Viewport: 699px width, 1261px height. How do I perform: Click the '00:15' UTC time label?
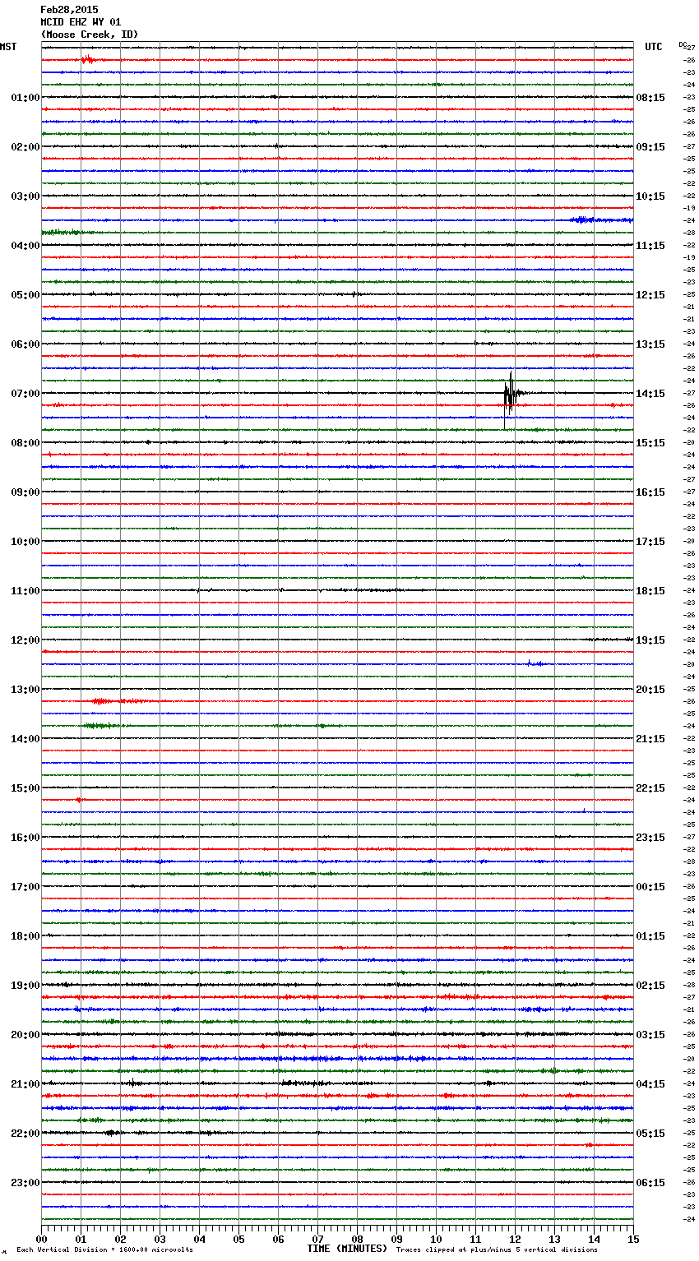pos(650,887)
